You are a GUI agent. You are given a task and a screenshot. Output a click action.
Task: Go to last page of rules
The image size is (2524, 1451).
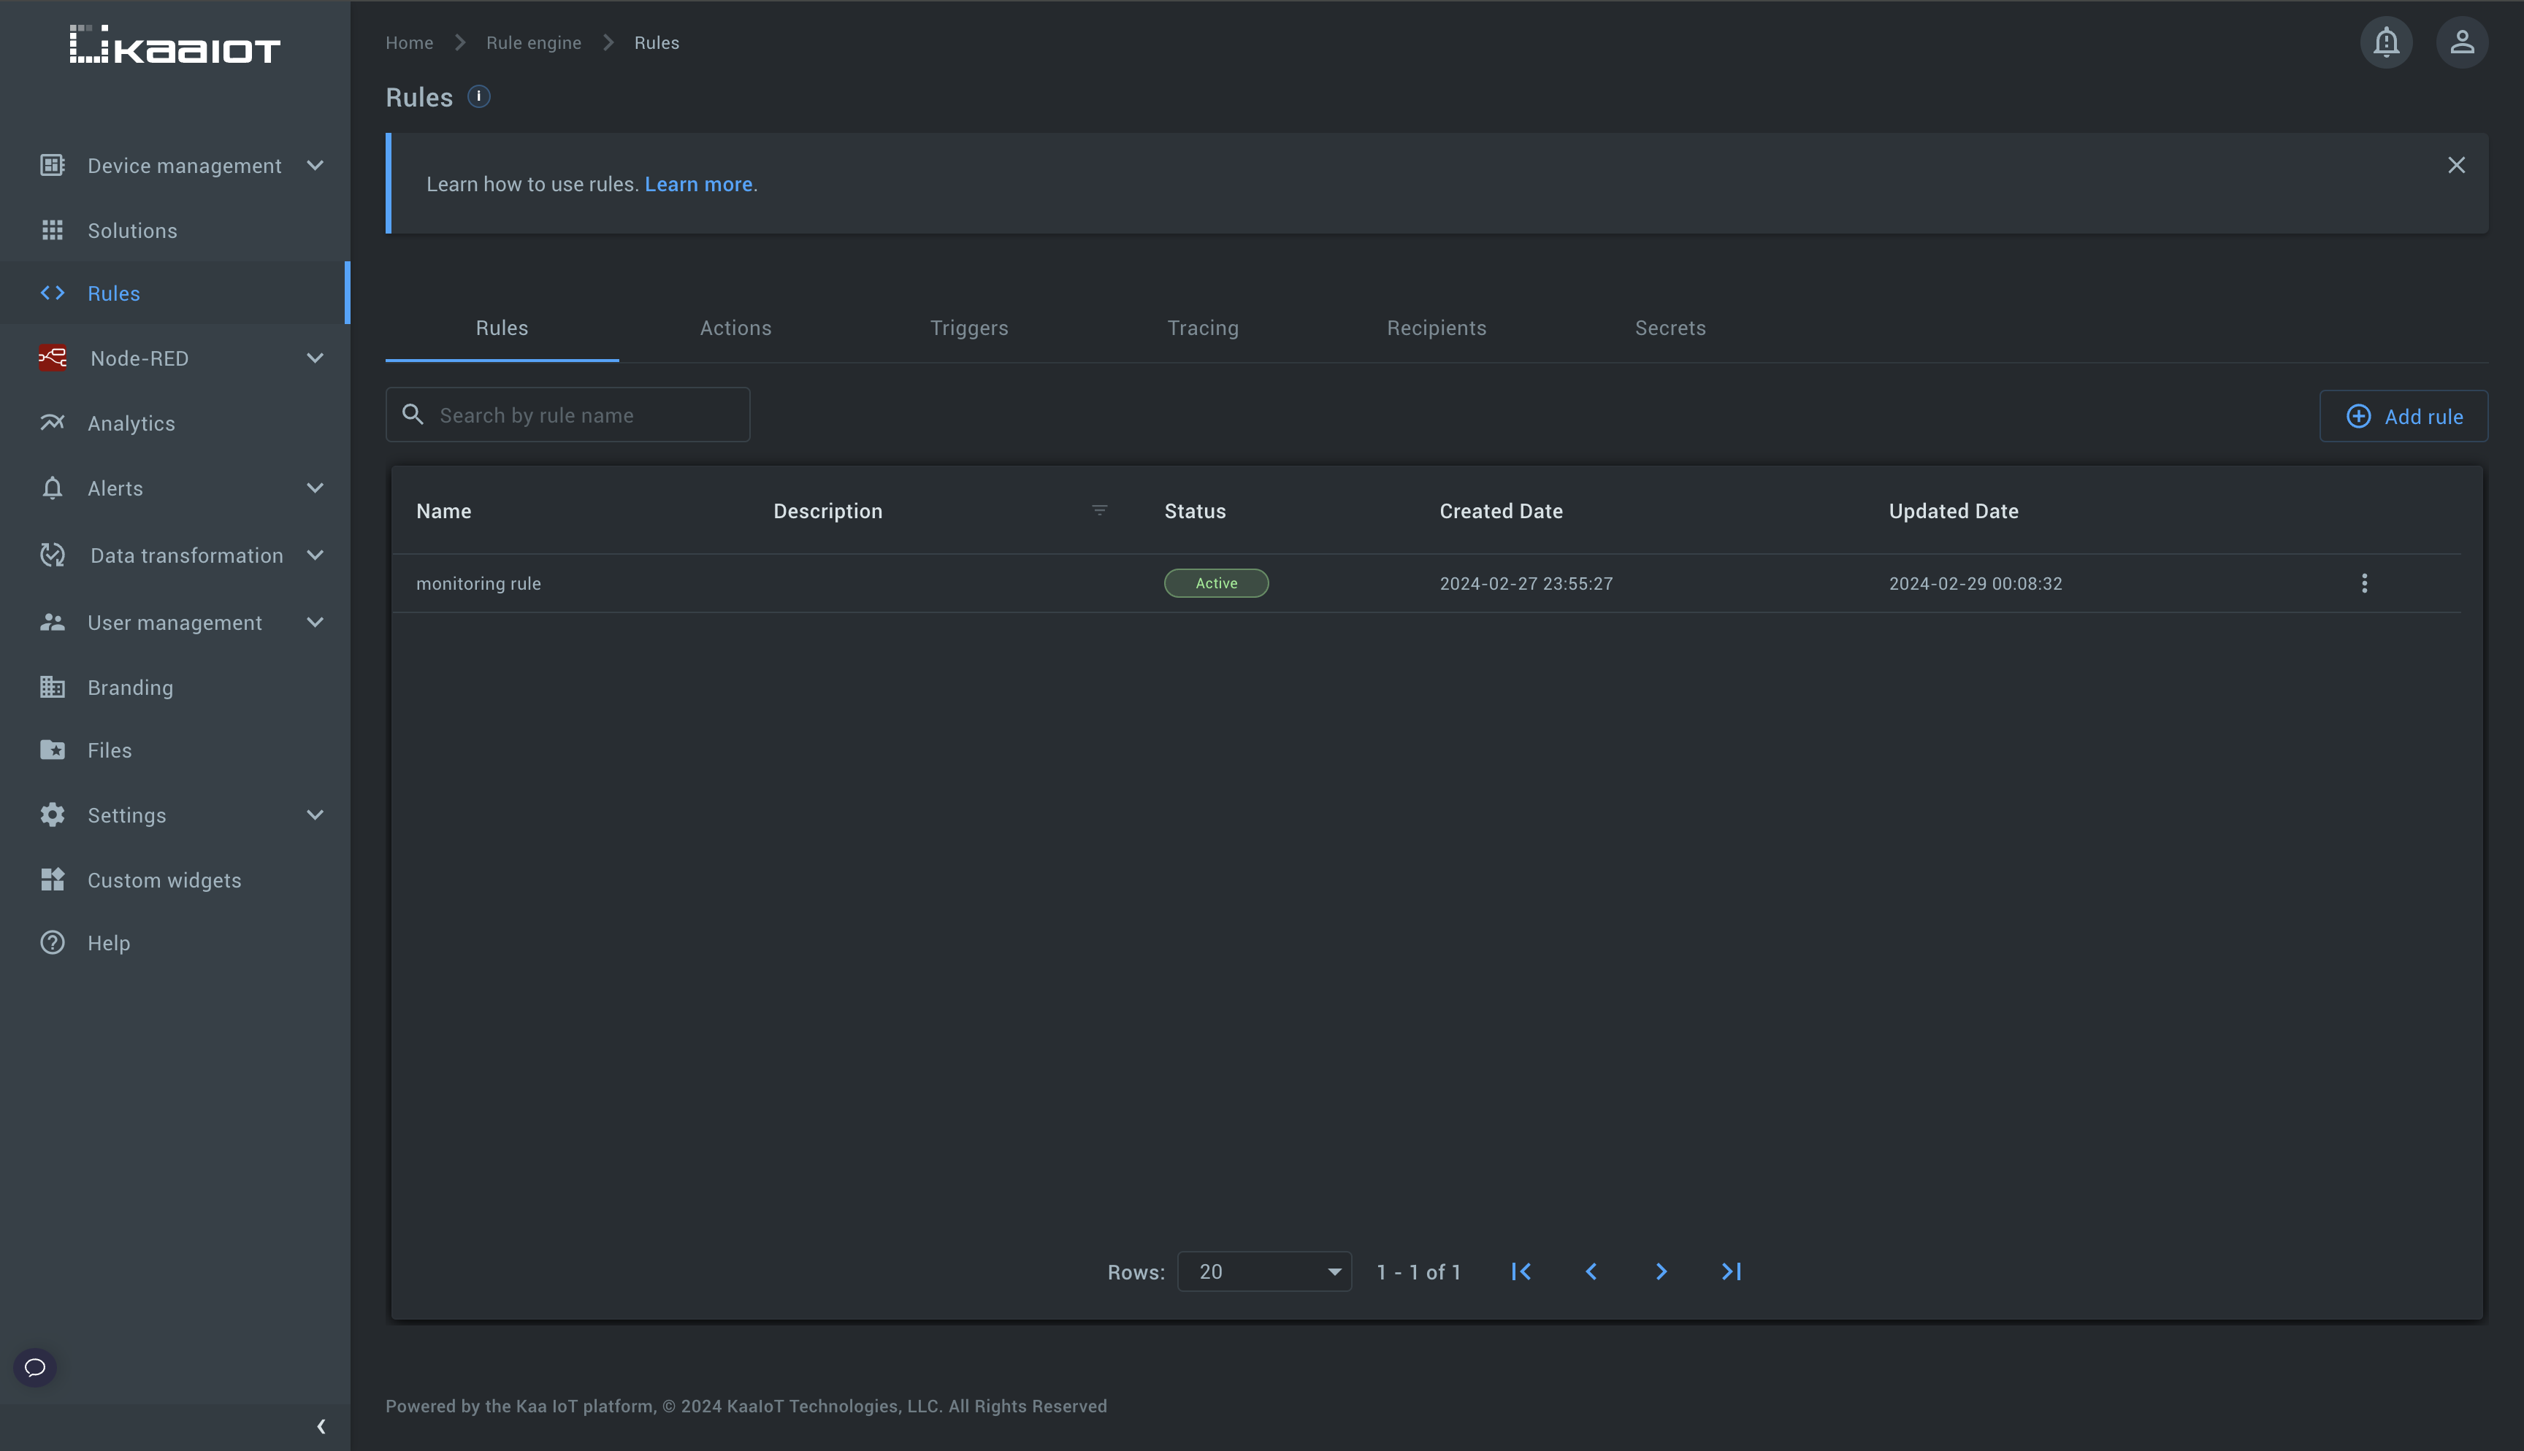point(1732,1271)
